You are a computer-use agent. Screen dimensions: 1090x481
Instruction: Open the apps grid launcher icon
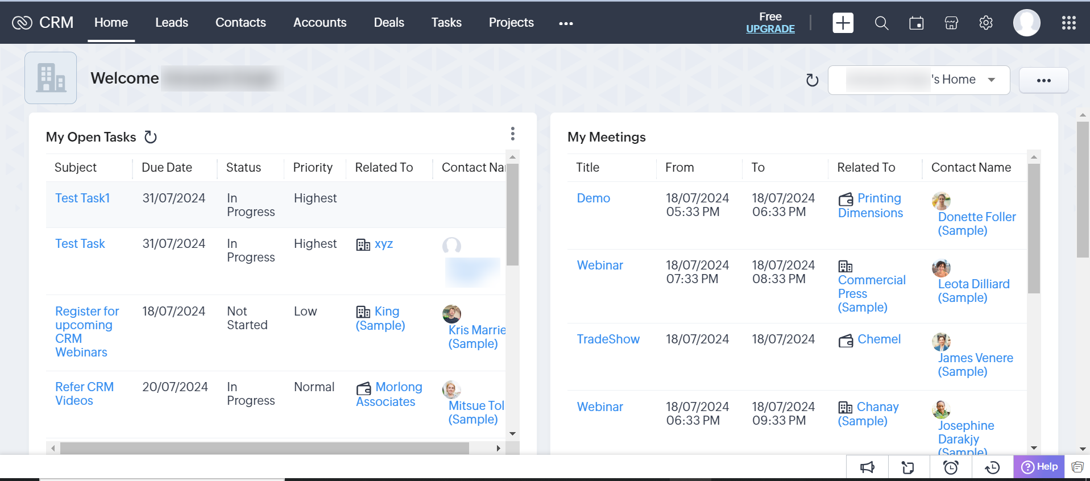click(1068, 23)
